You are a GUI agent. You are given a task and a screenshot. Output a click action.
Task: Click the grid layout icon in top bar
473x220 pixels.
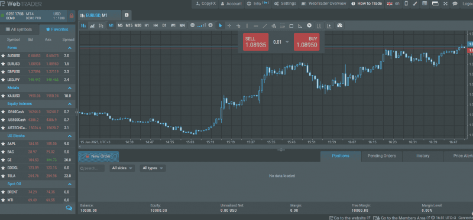tap(425, 4)
